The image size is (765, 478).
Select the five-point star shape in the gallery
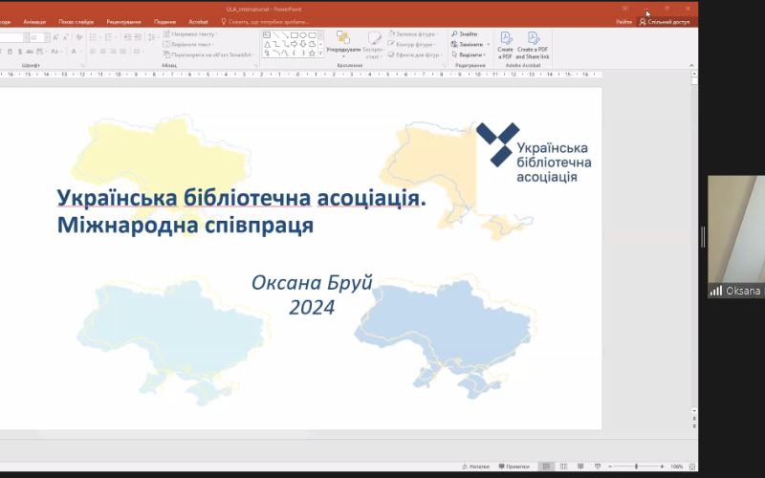pyautogui.click(x=312, y=53)
